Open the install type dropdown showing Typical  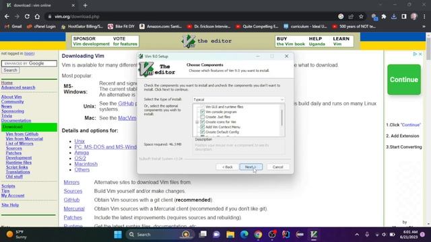point(238,99)
